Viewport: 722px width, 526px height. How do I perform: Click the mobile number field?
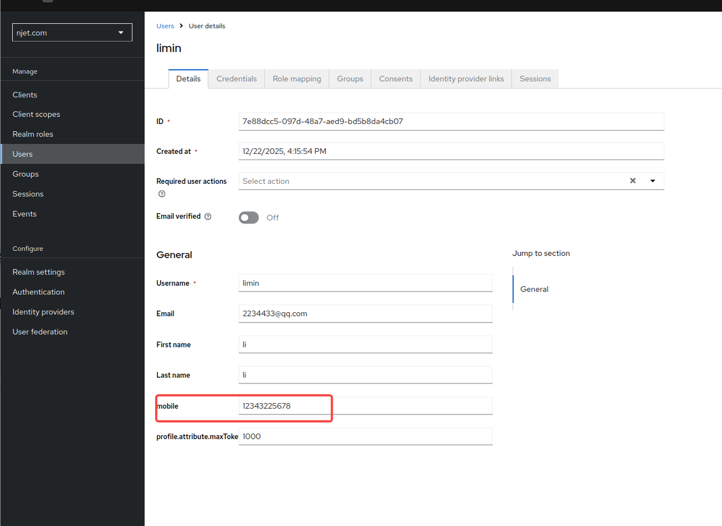(366, 406)
